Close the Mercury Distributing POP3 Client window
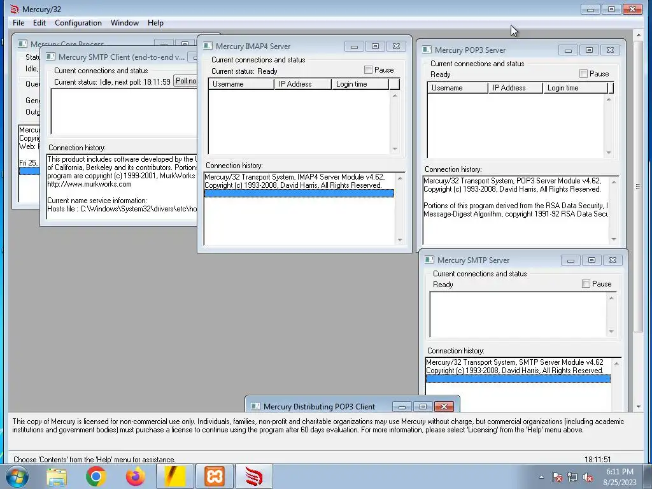This screenshot has height=489, width=652. pyautogui.click(x=444, y=407)
